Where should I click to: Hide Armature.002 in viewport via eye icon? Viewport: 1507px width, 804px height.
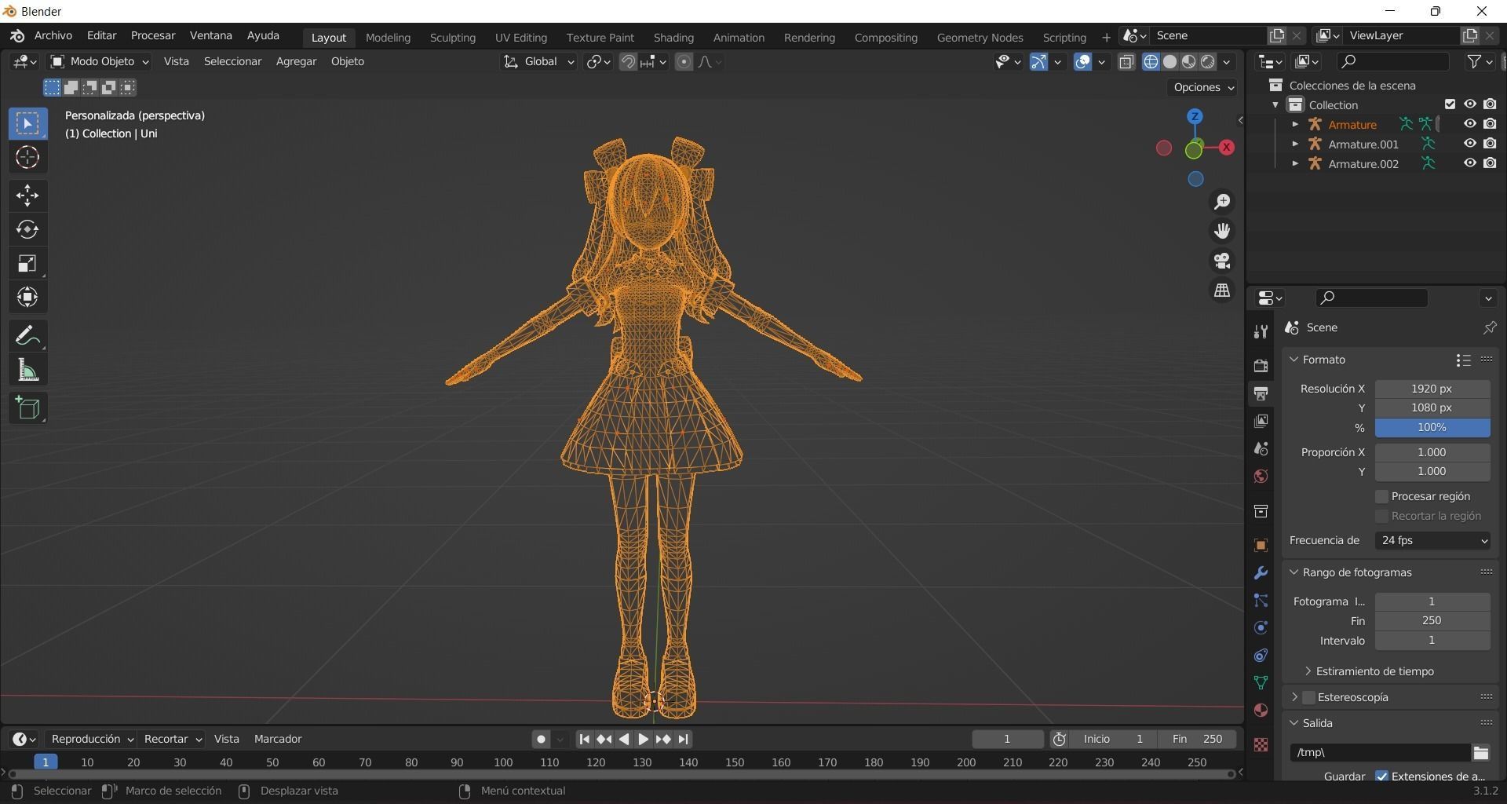coord(1470,163)
